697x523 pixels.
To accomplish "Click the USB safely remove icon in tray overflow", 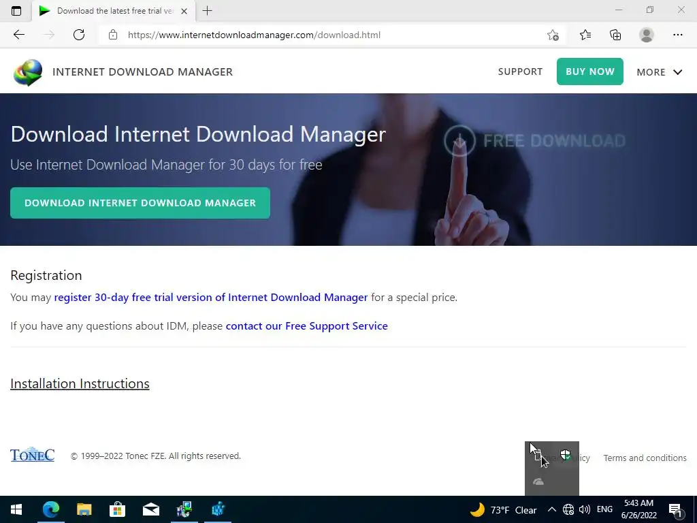I will tap(538, 455).
